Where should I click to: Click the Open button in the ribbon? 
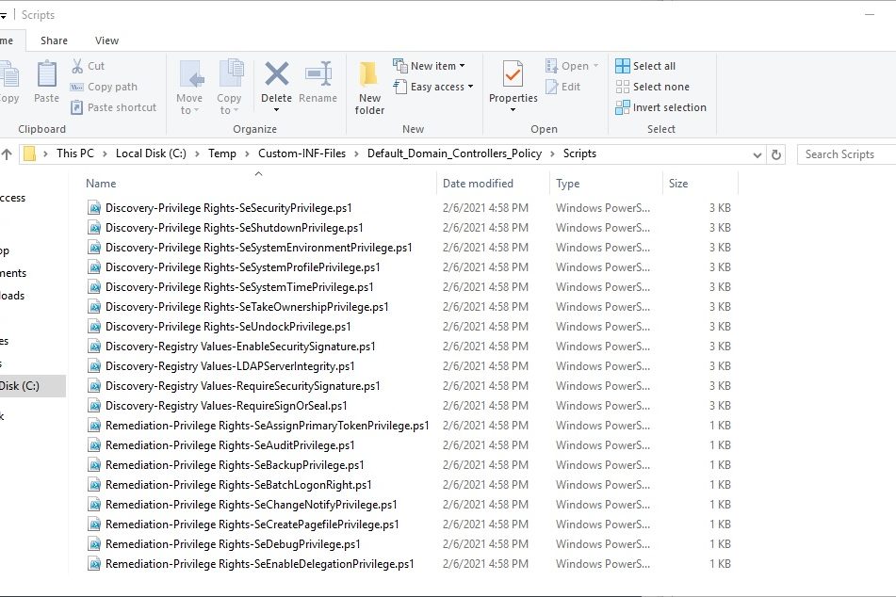pyautogui.click(x=572, y=66)
